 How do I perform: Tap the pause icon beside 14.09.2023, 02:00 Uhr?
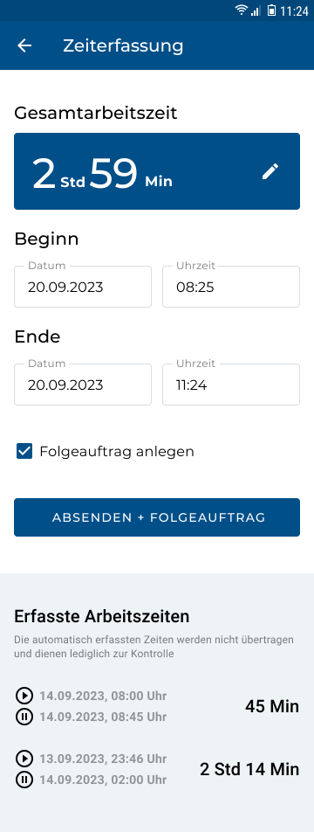(24, 780)
